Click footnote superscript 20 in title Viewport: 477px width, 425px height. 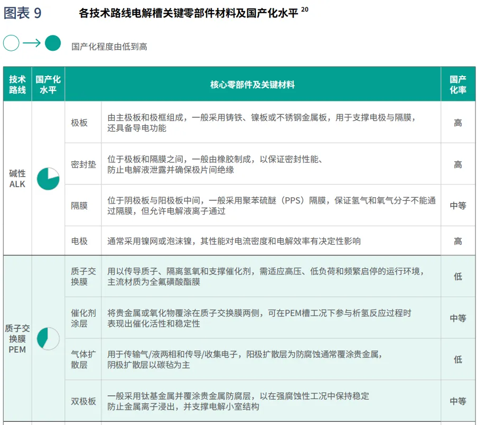tap(304, 10)
